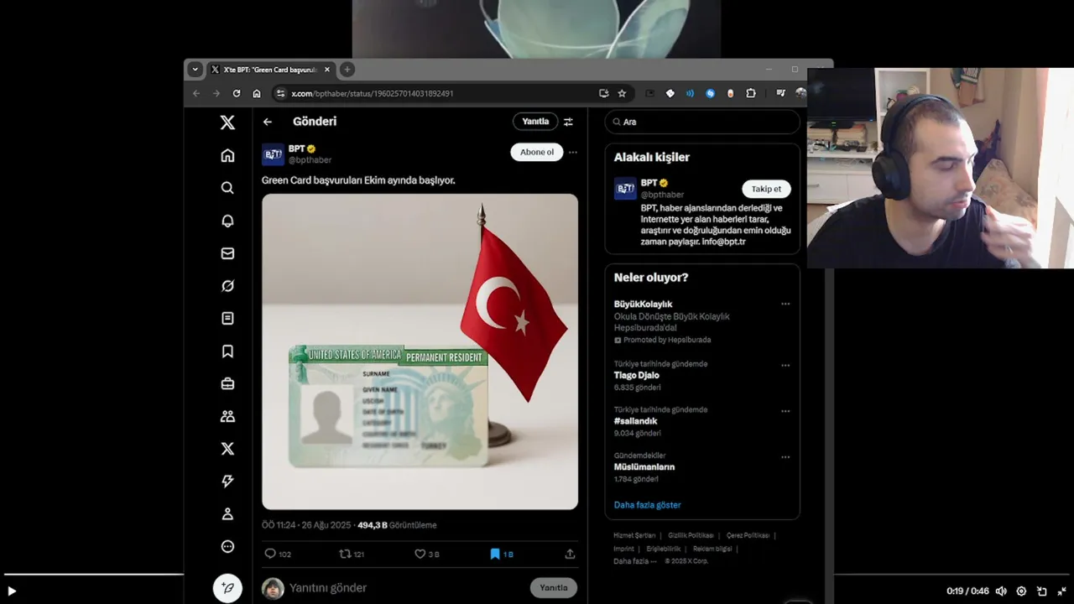This screenshot has width=1074, height=604.
Task: Bookmark page with star icon
Action: coord(622,93)
